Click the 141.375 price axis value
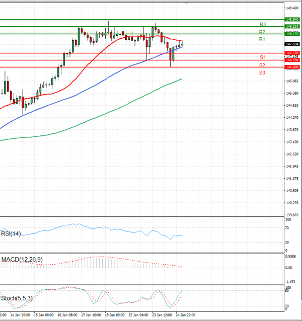The width and height of the screenshot is (302, 321). pyautogui.click(x=292, y=179)
